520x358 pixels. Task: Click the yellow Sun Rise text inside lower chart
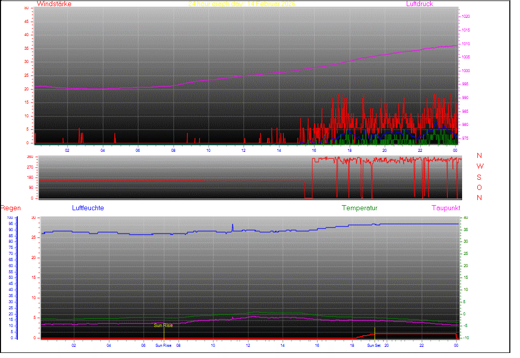(164, 326)
